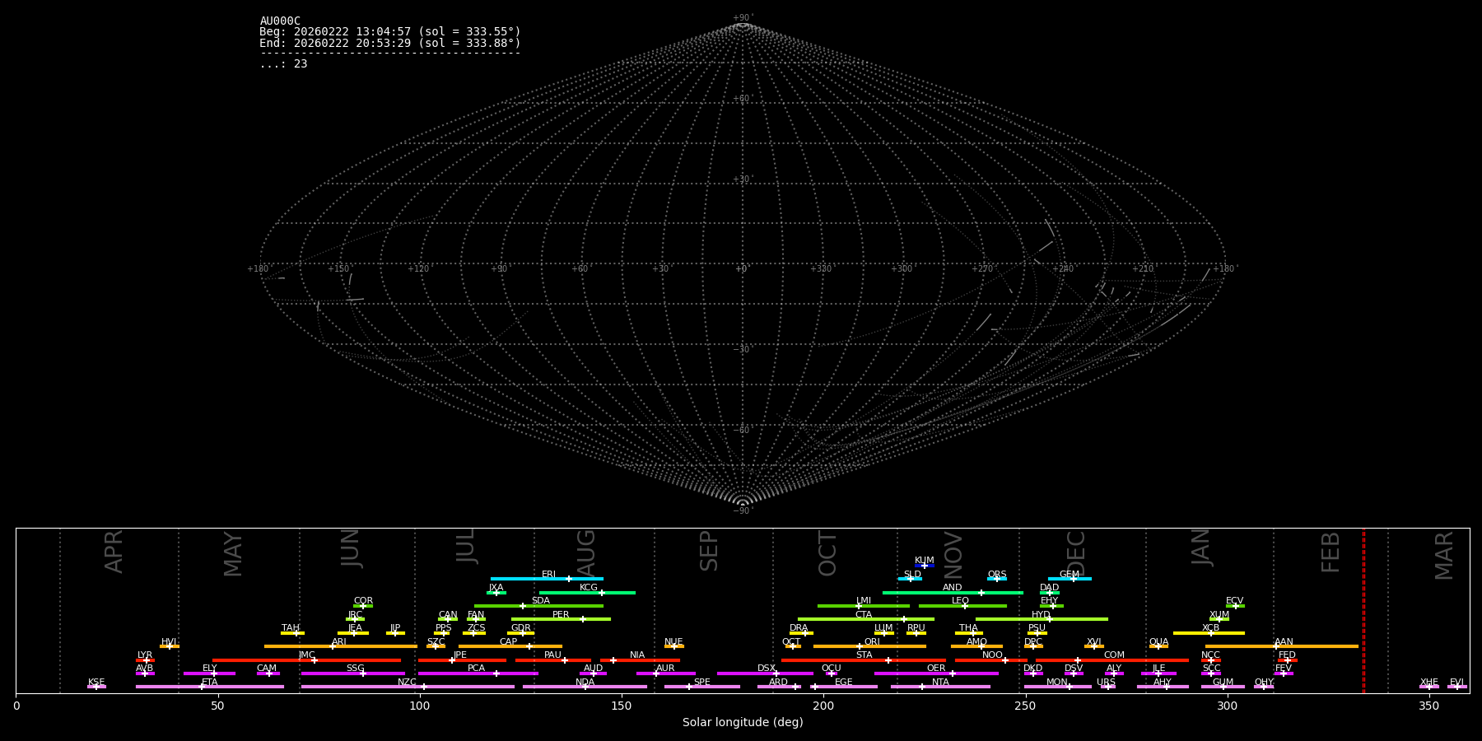Click the SSG purple activity bar
This screenshot has width=1482, height=741.
[x=353, y=673]
